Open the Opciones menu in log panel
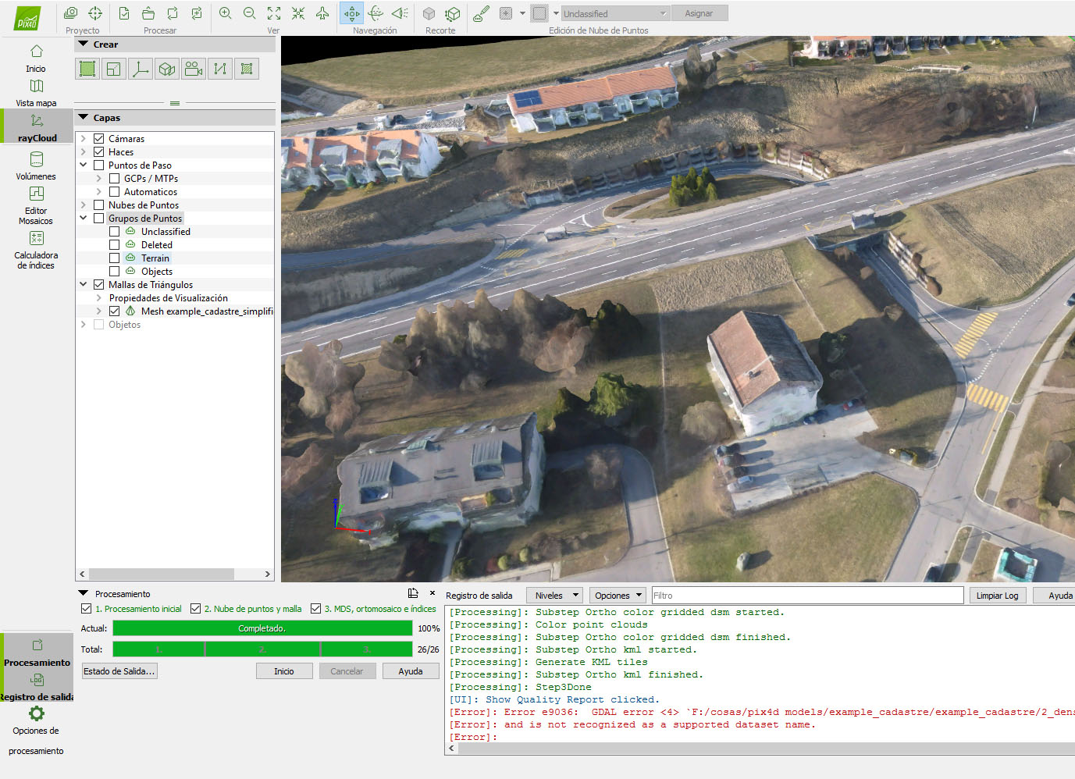The width and height of the screenshot is (1075, 779). click(618, 596)
